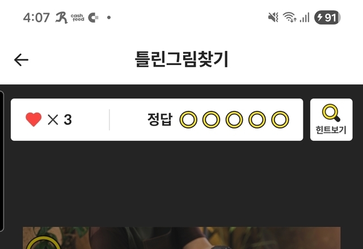Select the third yellow answer circle
This screenshot has width=363, height=249.
pos(234,119)
